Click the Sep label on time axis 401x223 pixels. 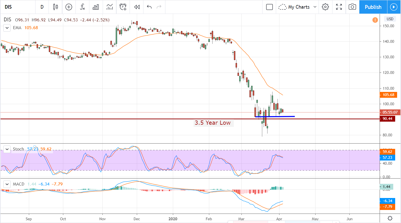coord(29,219)
